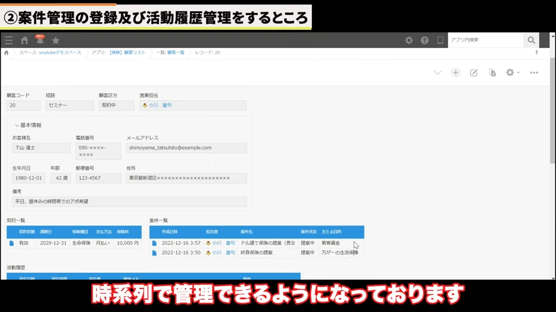Click 顧客区分 value 契約中

[117, 105]
